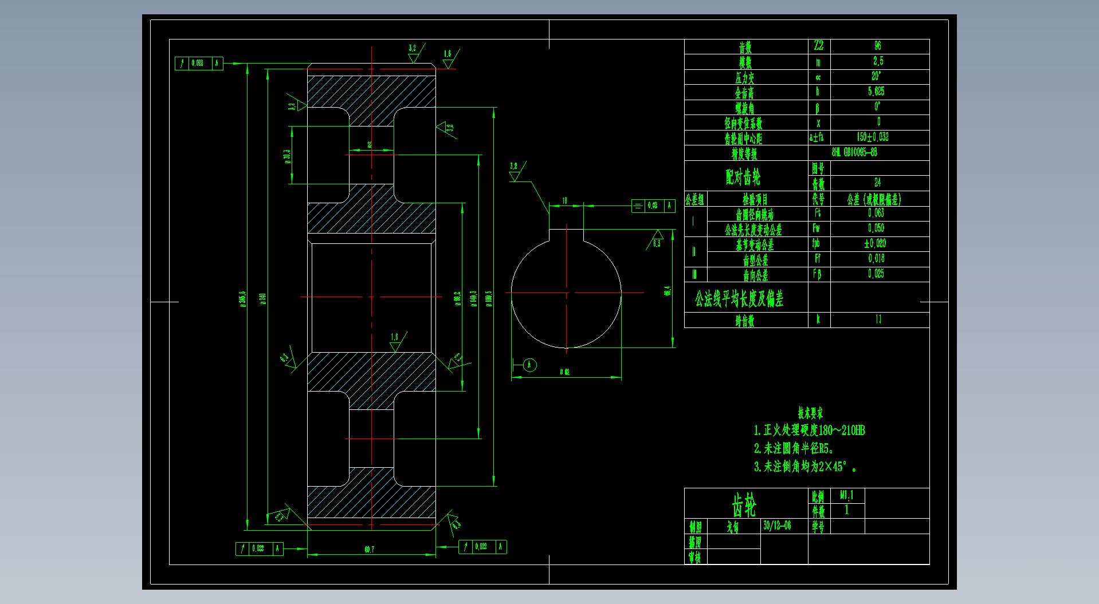Click the outer diameter dimension '⌀245.8'

[244, 299]
